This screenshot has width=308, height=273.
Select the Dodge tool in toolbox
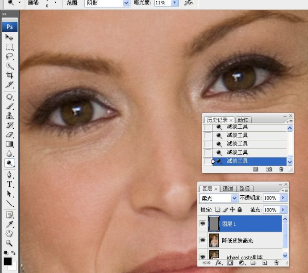pos(9,163)
